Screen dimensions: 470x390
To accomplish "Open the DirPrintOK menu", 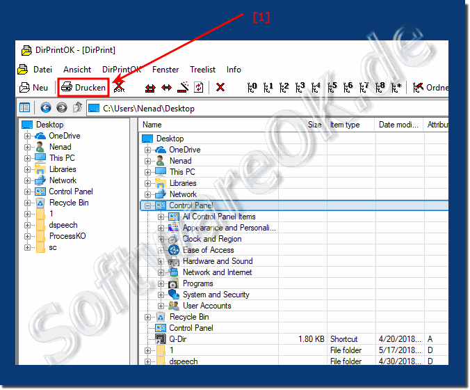I will pos(122,70).
